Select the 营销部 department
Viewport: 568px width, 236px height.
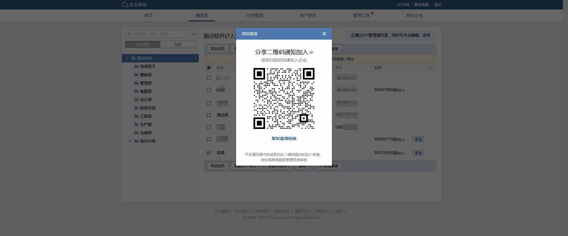click(x=146, y=75)
